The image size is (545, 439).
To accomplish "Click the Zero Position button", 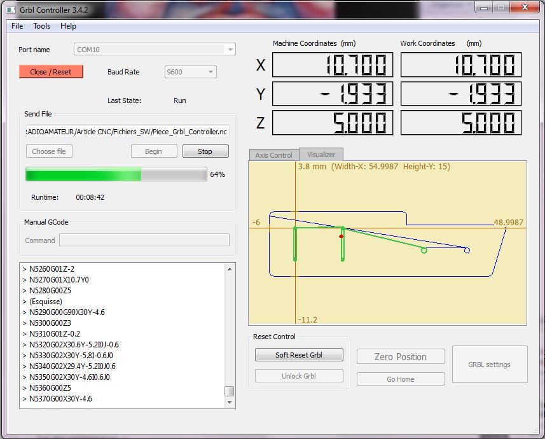I will click(401, 356).
